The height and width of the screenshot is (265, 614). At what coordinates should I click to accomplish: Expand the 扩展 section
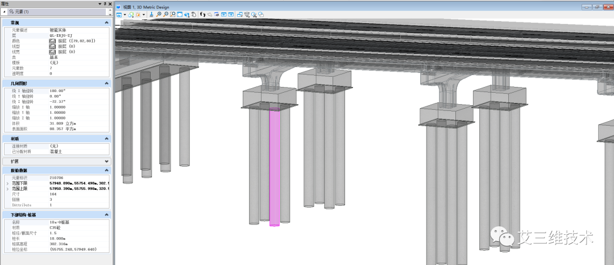click(x=107, y=162)
